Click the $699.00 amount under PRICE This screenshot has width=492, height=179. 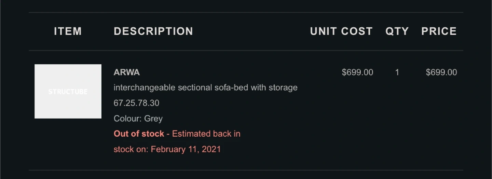441,72
